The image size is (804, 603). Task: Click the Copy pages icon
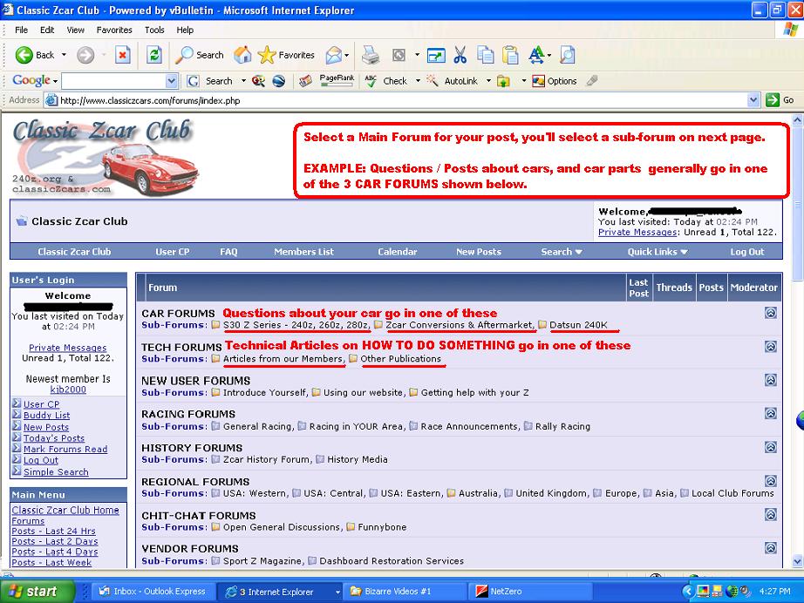(x=485, y=55)
